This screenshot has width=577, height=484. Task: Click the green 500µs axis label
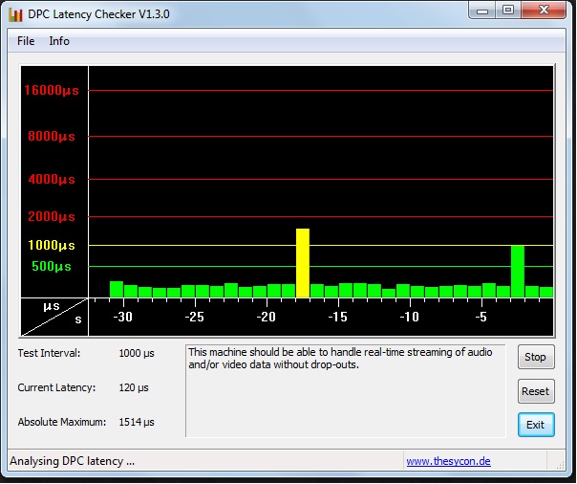point(52,266)
